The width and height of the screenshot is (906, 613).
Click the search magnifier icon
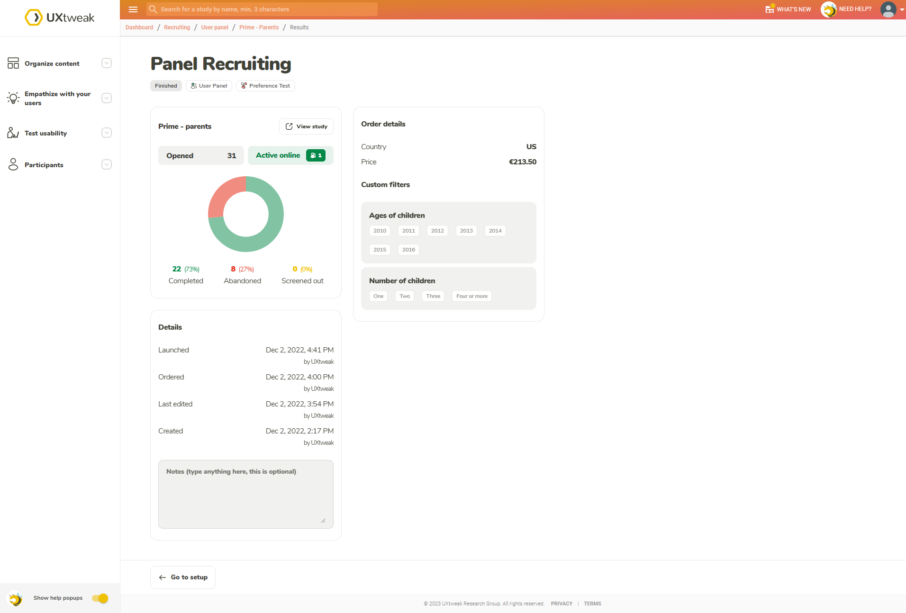(x=153, y=9)
